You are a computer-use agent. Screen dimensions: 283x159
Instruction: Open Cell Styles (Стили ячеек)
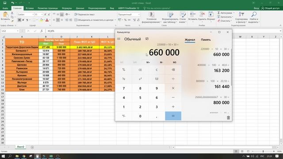click(x=183, y=18)
